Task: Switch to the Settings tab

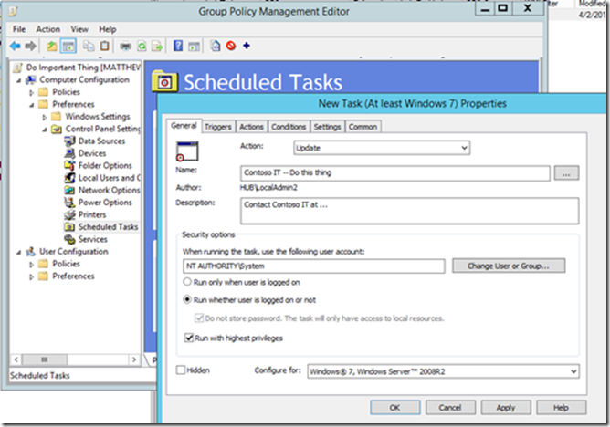Action: 327,127
